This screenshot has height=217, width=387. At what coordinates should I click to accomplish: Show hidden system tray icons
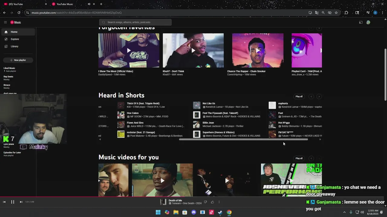point(344,212)
